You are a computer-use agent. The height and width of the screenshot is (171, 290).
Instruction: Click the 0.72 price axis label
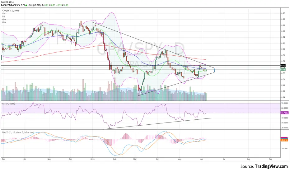coord(283,73)
